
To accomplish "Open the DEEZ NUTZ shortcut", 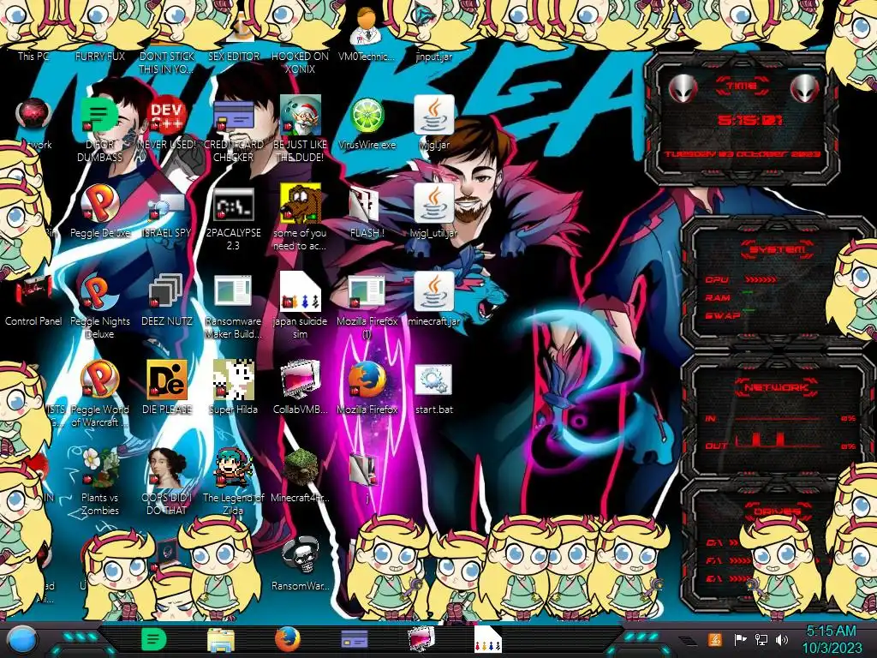I will click(x=167, y=300).
